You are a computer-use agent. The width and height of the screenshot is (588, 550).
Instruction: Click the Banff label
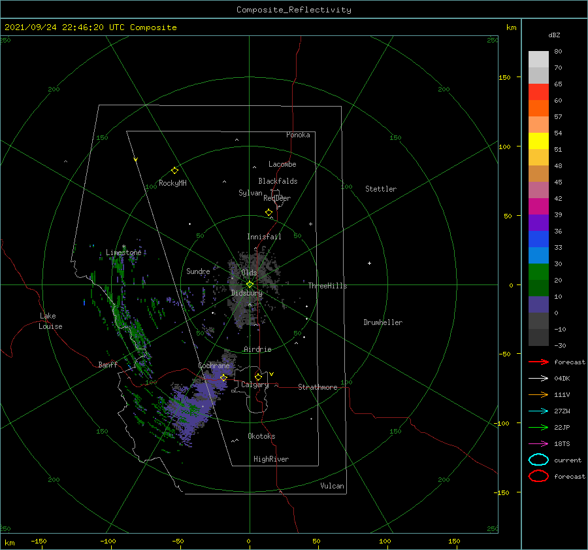click(x=108, y=364)
